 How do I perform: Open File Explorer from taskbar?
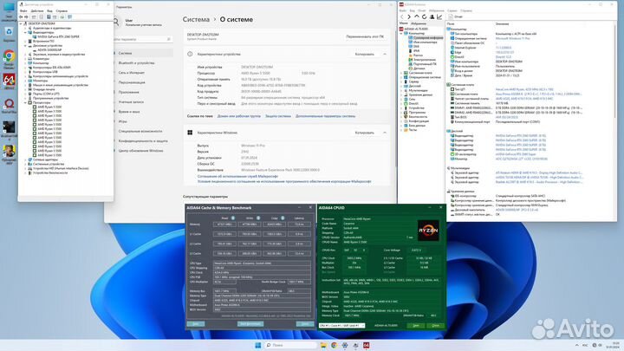point(323,345)
